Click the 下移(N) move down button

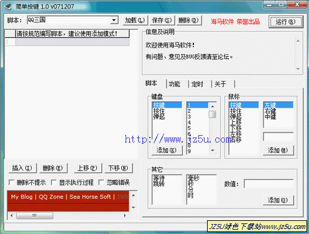[119, 168]
